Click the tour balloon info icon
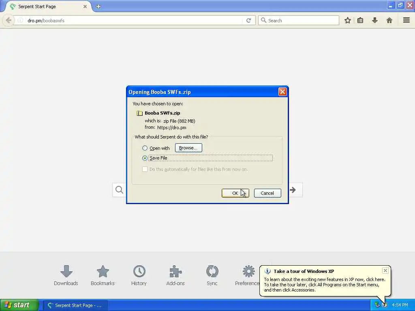Viewport: 415px width, 311px height. [267, 271]
